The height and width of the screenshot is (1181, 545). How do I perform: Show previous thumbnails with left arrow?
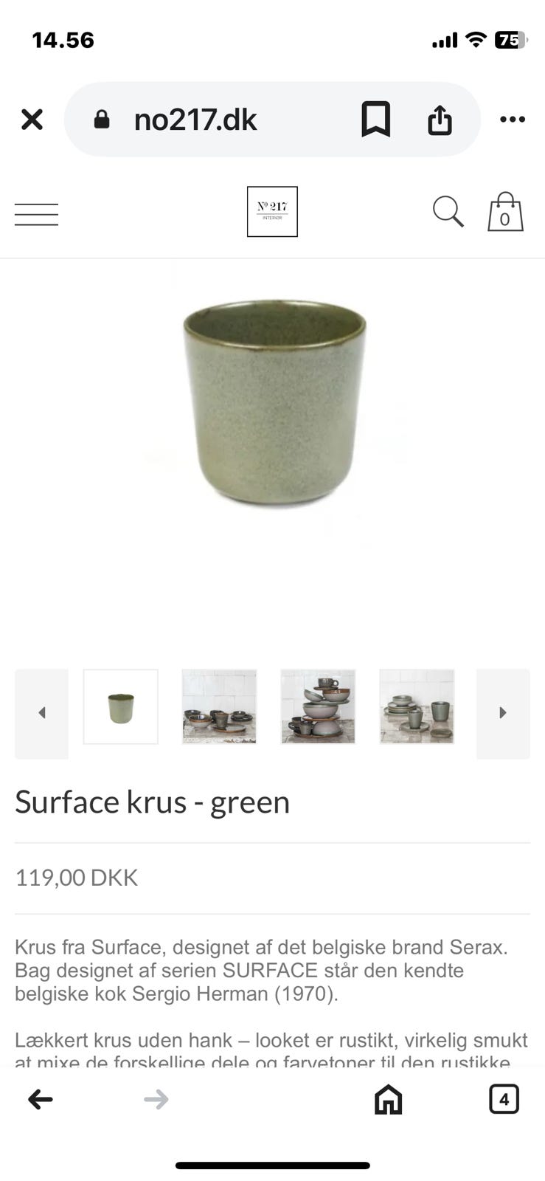coord(41,713)
